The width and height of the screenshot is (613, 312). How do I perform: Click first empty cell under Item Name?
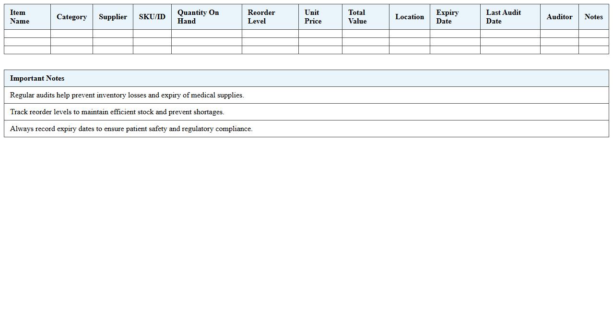pos(27,34)
